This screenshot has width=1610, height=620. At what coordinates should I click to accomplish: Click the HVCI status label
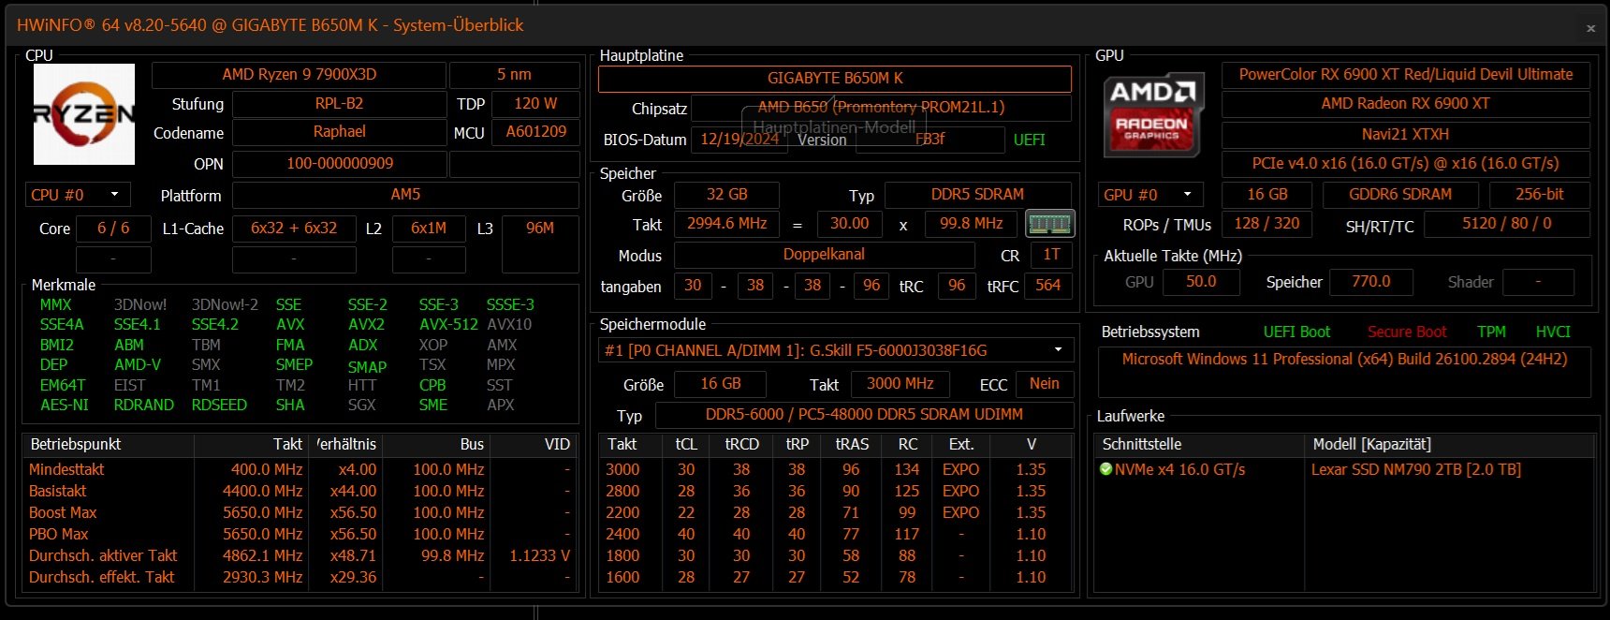[x=1553, y=332]
